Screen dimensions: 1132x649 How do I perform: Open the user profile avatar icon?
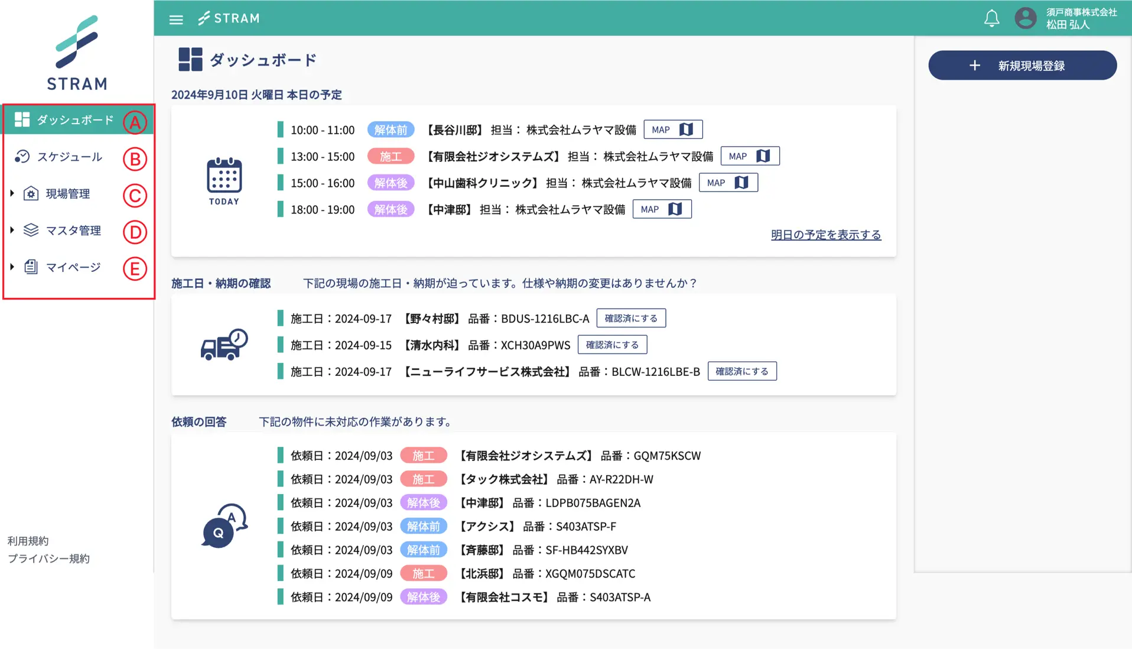click(x=1025, y=18)
